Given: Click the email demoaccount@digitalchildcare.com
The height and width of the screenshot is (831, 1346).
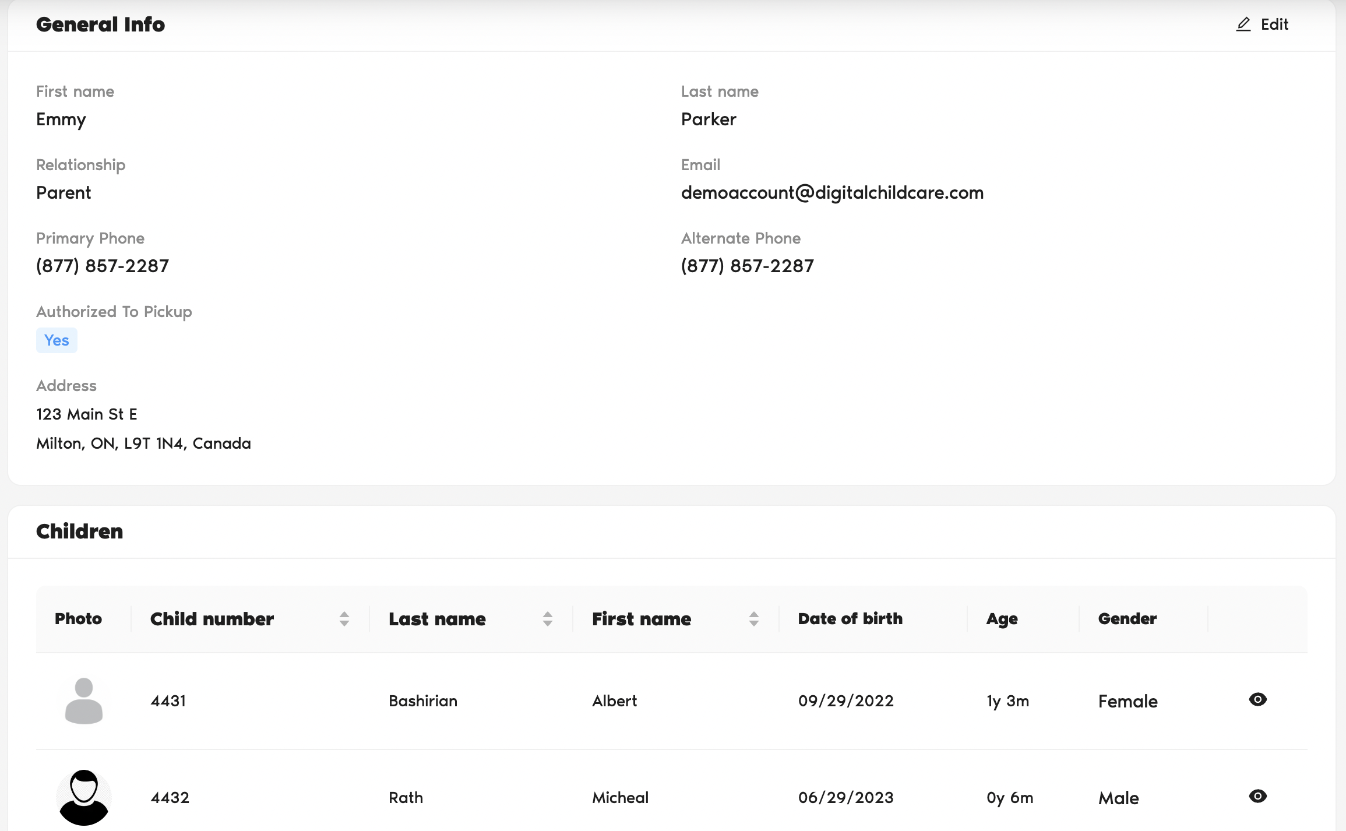Looking at the screenshot, I should [832, 193].
